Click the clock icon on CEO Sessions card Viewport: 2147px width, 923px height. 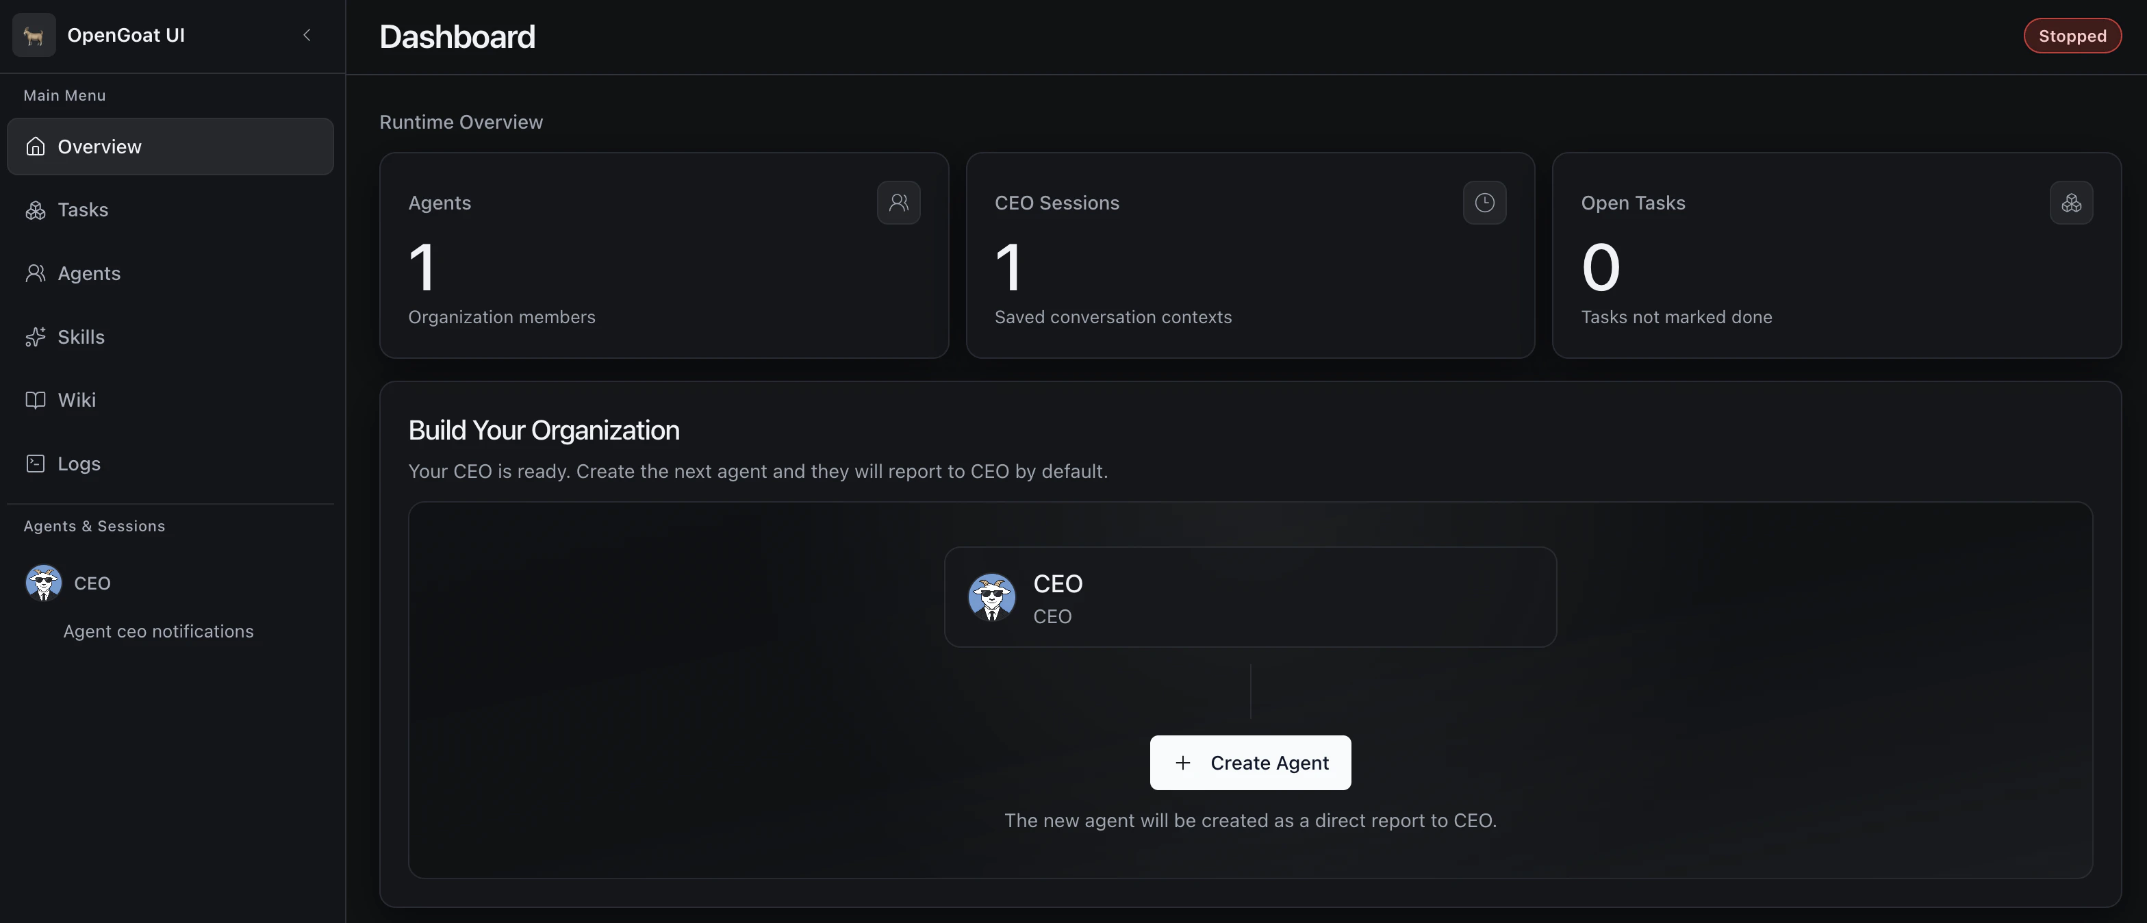click(1484, 203)
